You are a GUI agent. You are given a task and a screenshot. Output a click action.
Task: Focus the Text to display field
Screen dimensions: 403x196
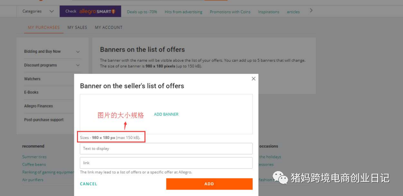coord(166,148)
